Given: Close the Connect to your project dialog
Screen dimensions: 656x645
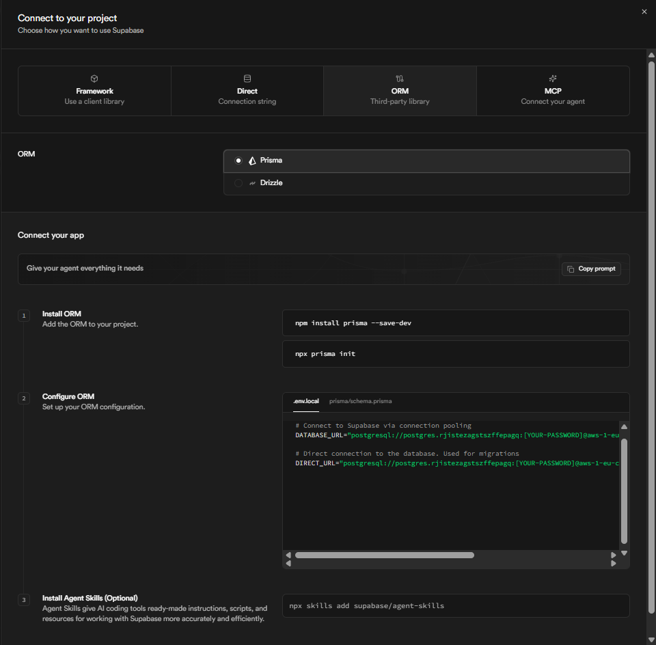Looking at the screenshot, I should [x=644, y=12].
